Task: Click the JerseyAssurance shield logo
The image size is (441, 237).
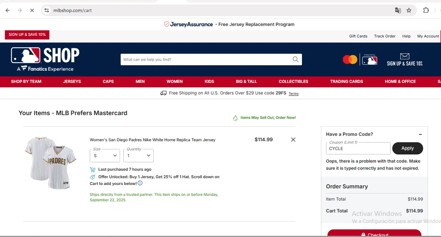Action: pos(167,24)
